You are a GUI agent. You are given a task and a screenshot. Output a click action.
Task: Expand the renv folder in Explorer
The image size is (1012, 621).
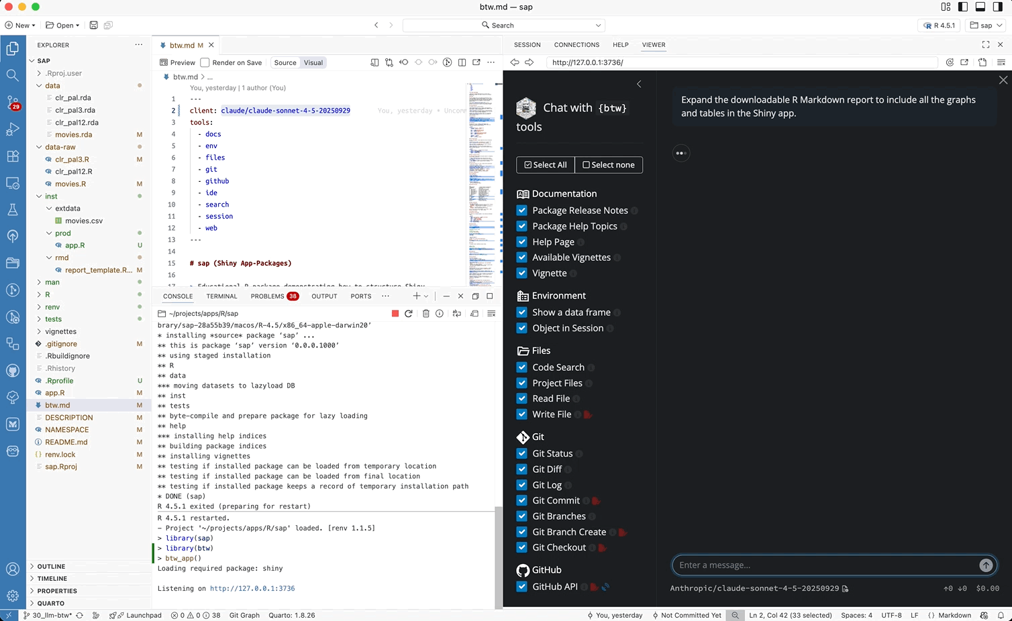(x=52, y=307)
